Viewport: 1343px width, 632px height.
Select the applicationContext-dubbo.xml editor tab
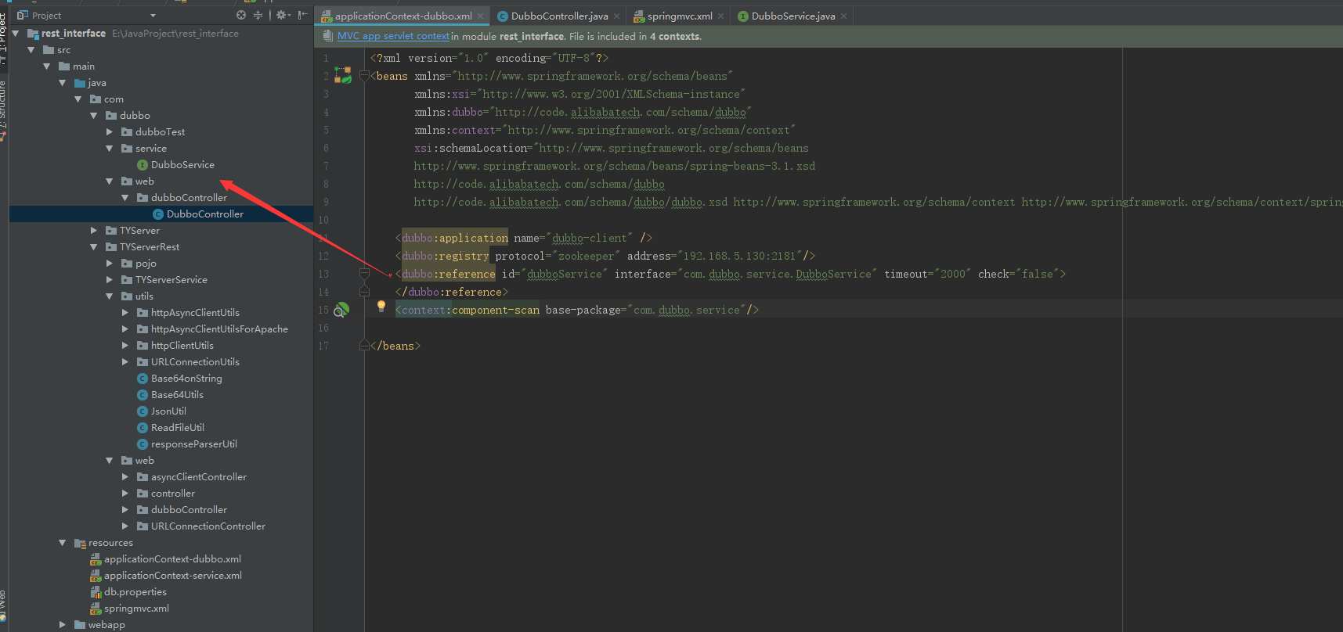pos(403,16)
